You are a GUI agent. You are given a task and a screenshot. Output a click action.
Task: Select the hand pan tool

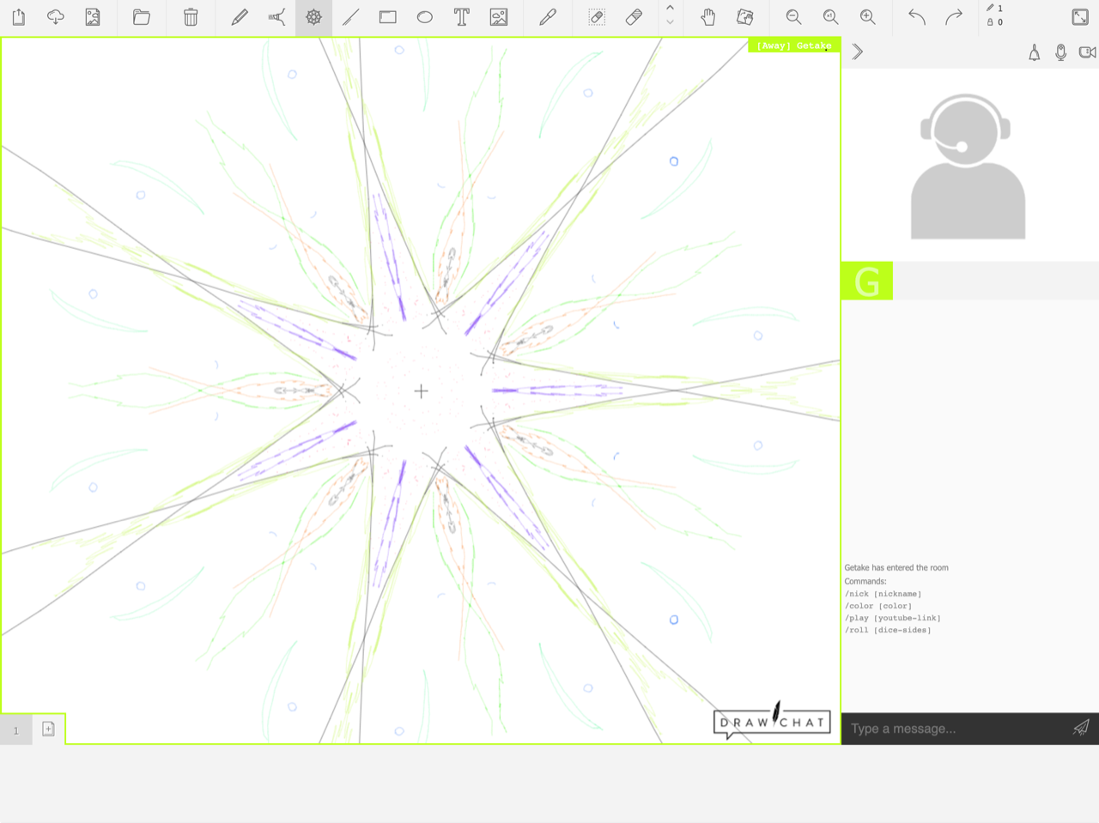708,17
